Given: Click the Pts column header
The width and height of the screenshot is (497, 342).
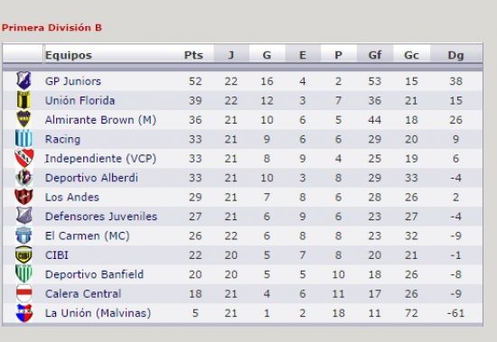Looking at the screenshot, I should [193, 55].
